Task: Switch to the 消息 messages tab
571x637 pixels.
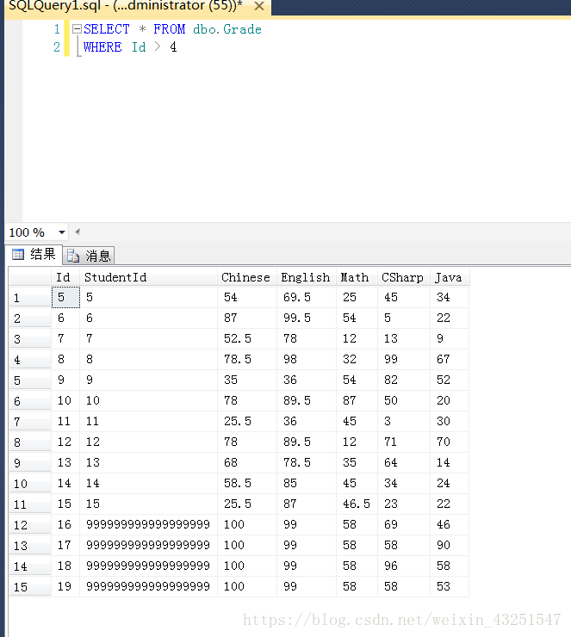Action: pyautogui.click(x=89, y=256)
